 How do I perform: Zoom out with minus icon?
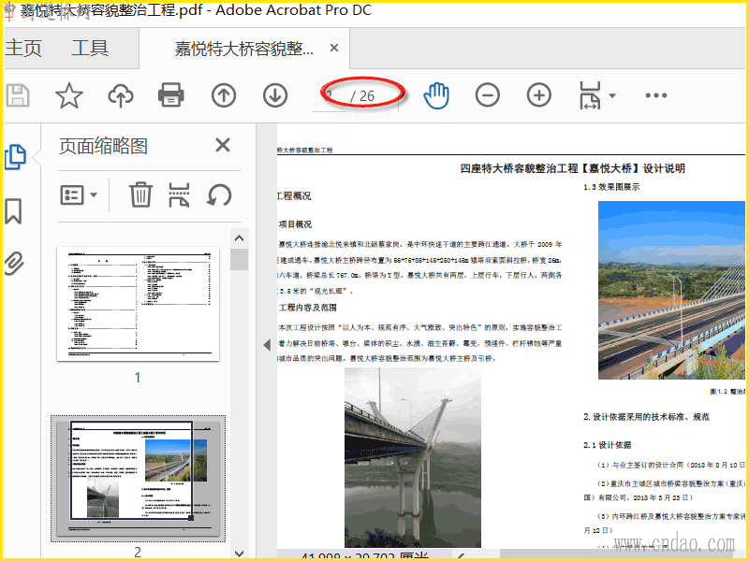488,95
